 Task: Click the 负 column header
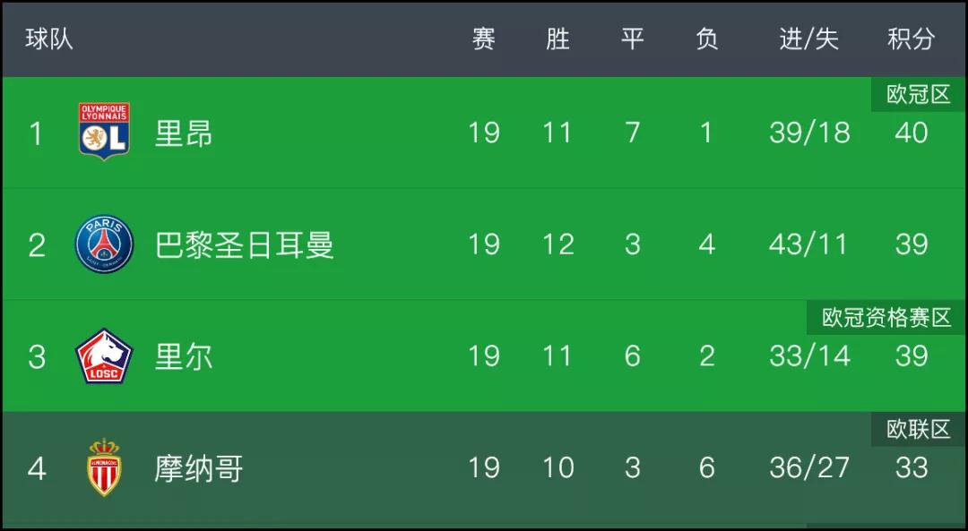point(707,39)
